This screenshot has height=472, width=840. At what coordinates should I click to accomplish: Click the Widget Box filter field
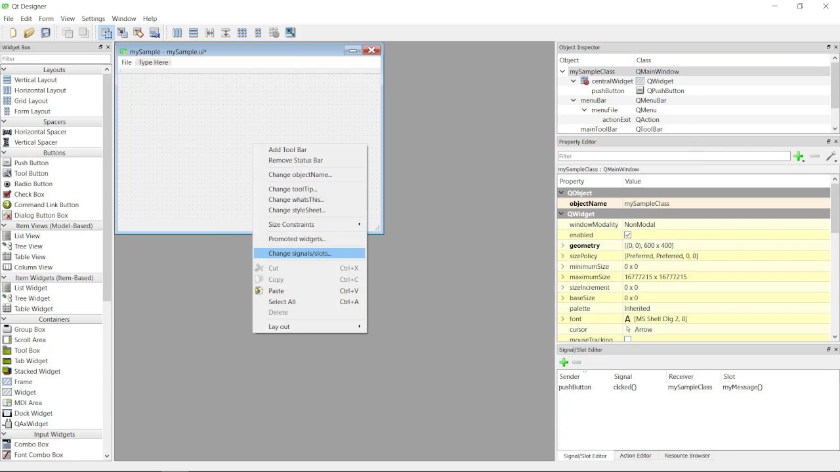click(x=55, y=59)
